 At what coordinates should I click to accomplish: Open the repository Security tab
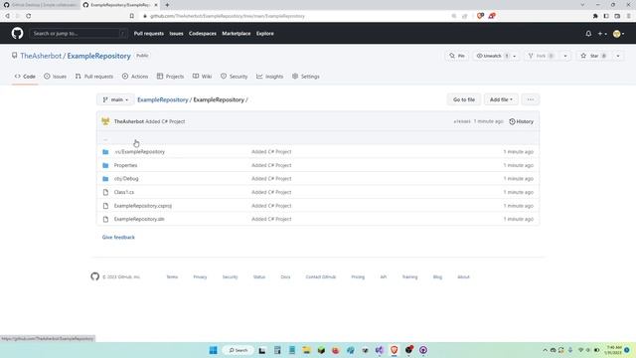pyautogui.click(x=235, y=77)
